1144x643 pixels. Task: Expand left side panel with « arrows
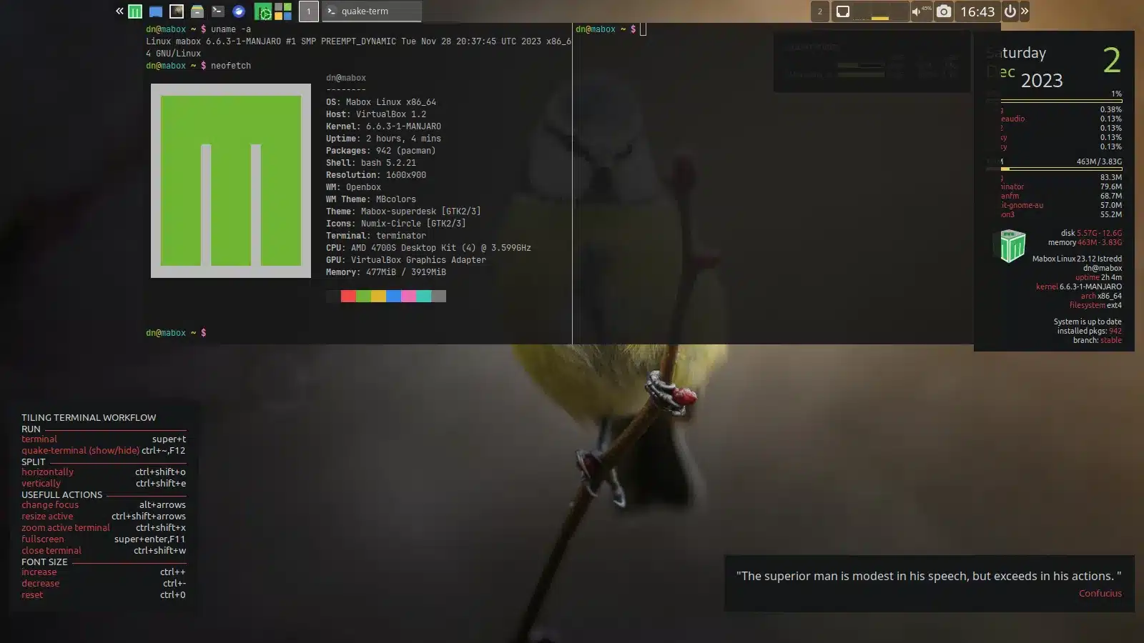119,11
